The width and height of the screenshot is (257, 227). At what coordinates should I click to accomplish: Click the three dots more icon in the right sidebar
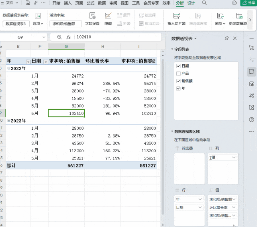pyautogui.click(x=252, y=131)
